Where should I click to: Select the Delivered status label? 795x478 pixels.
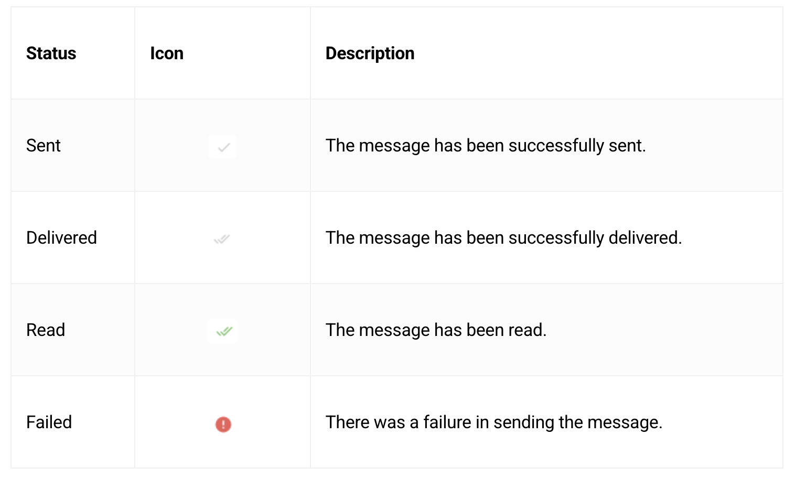61,238
